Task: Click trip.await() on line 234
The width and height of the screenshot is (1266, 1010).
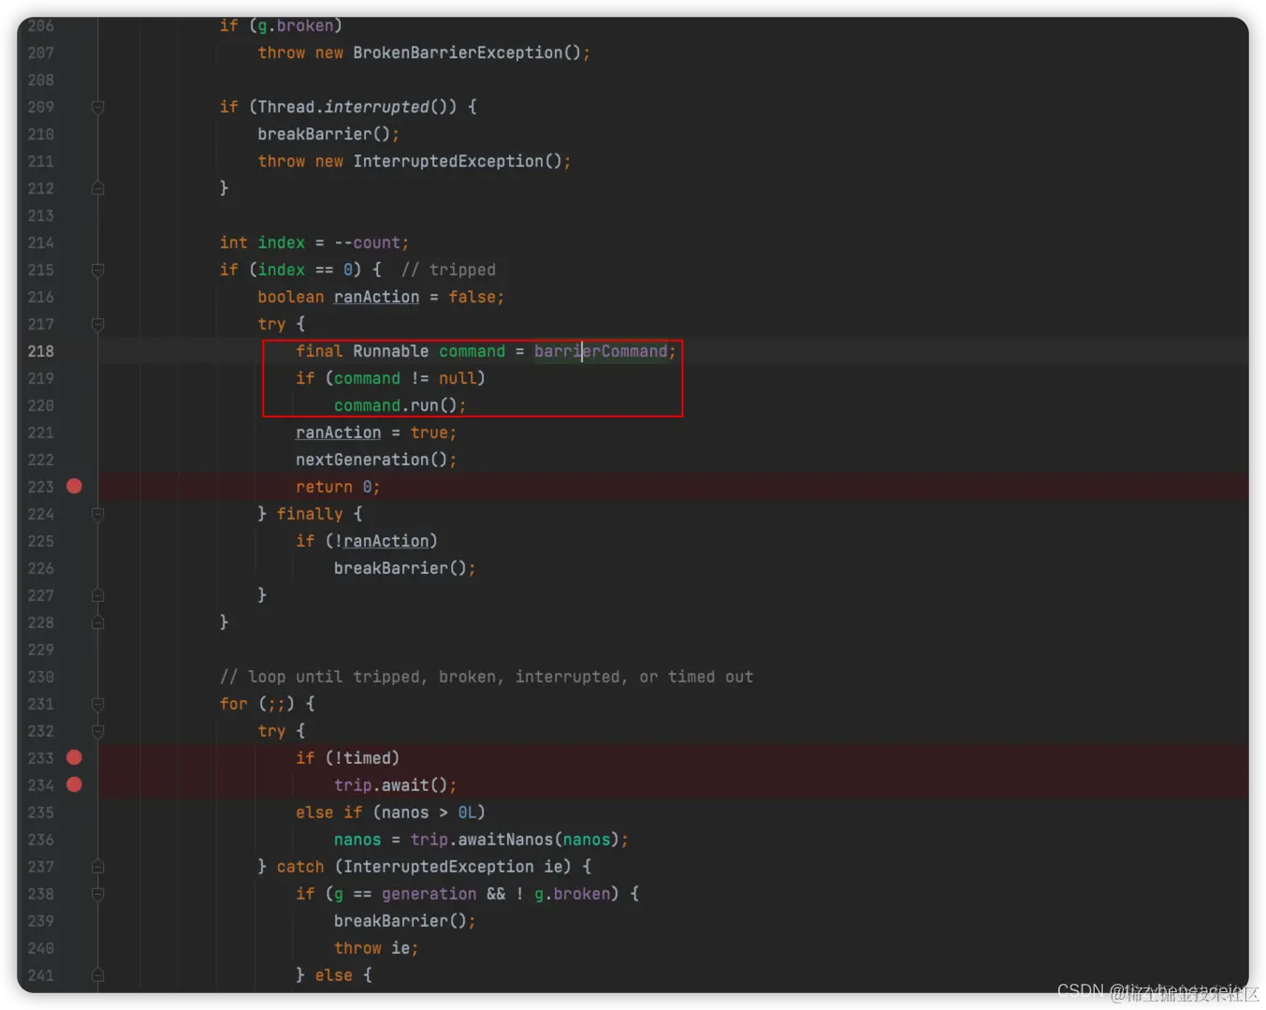Action: click(x=391, y=785)
